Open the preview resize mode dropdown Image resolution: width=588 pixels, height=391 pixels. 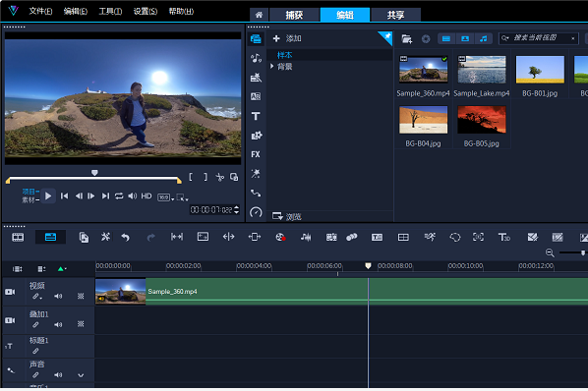tap(182, 197)
